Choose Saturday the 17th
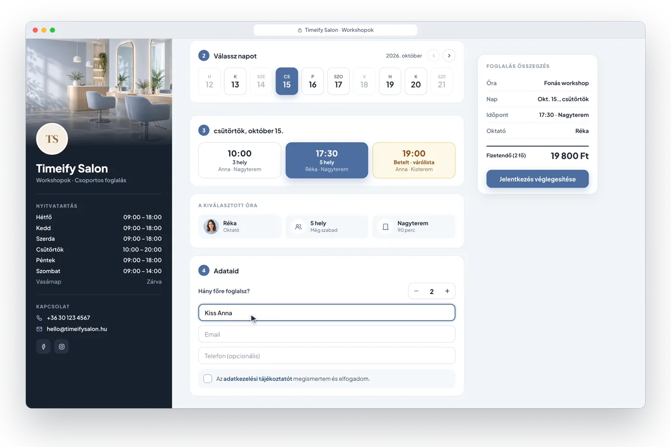This screenshot has width=671, height=447. click(338, 81)
